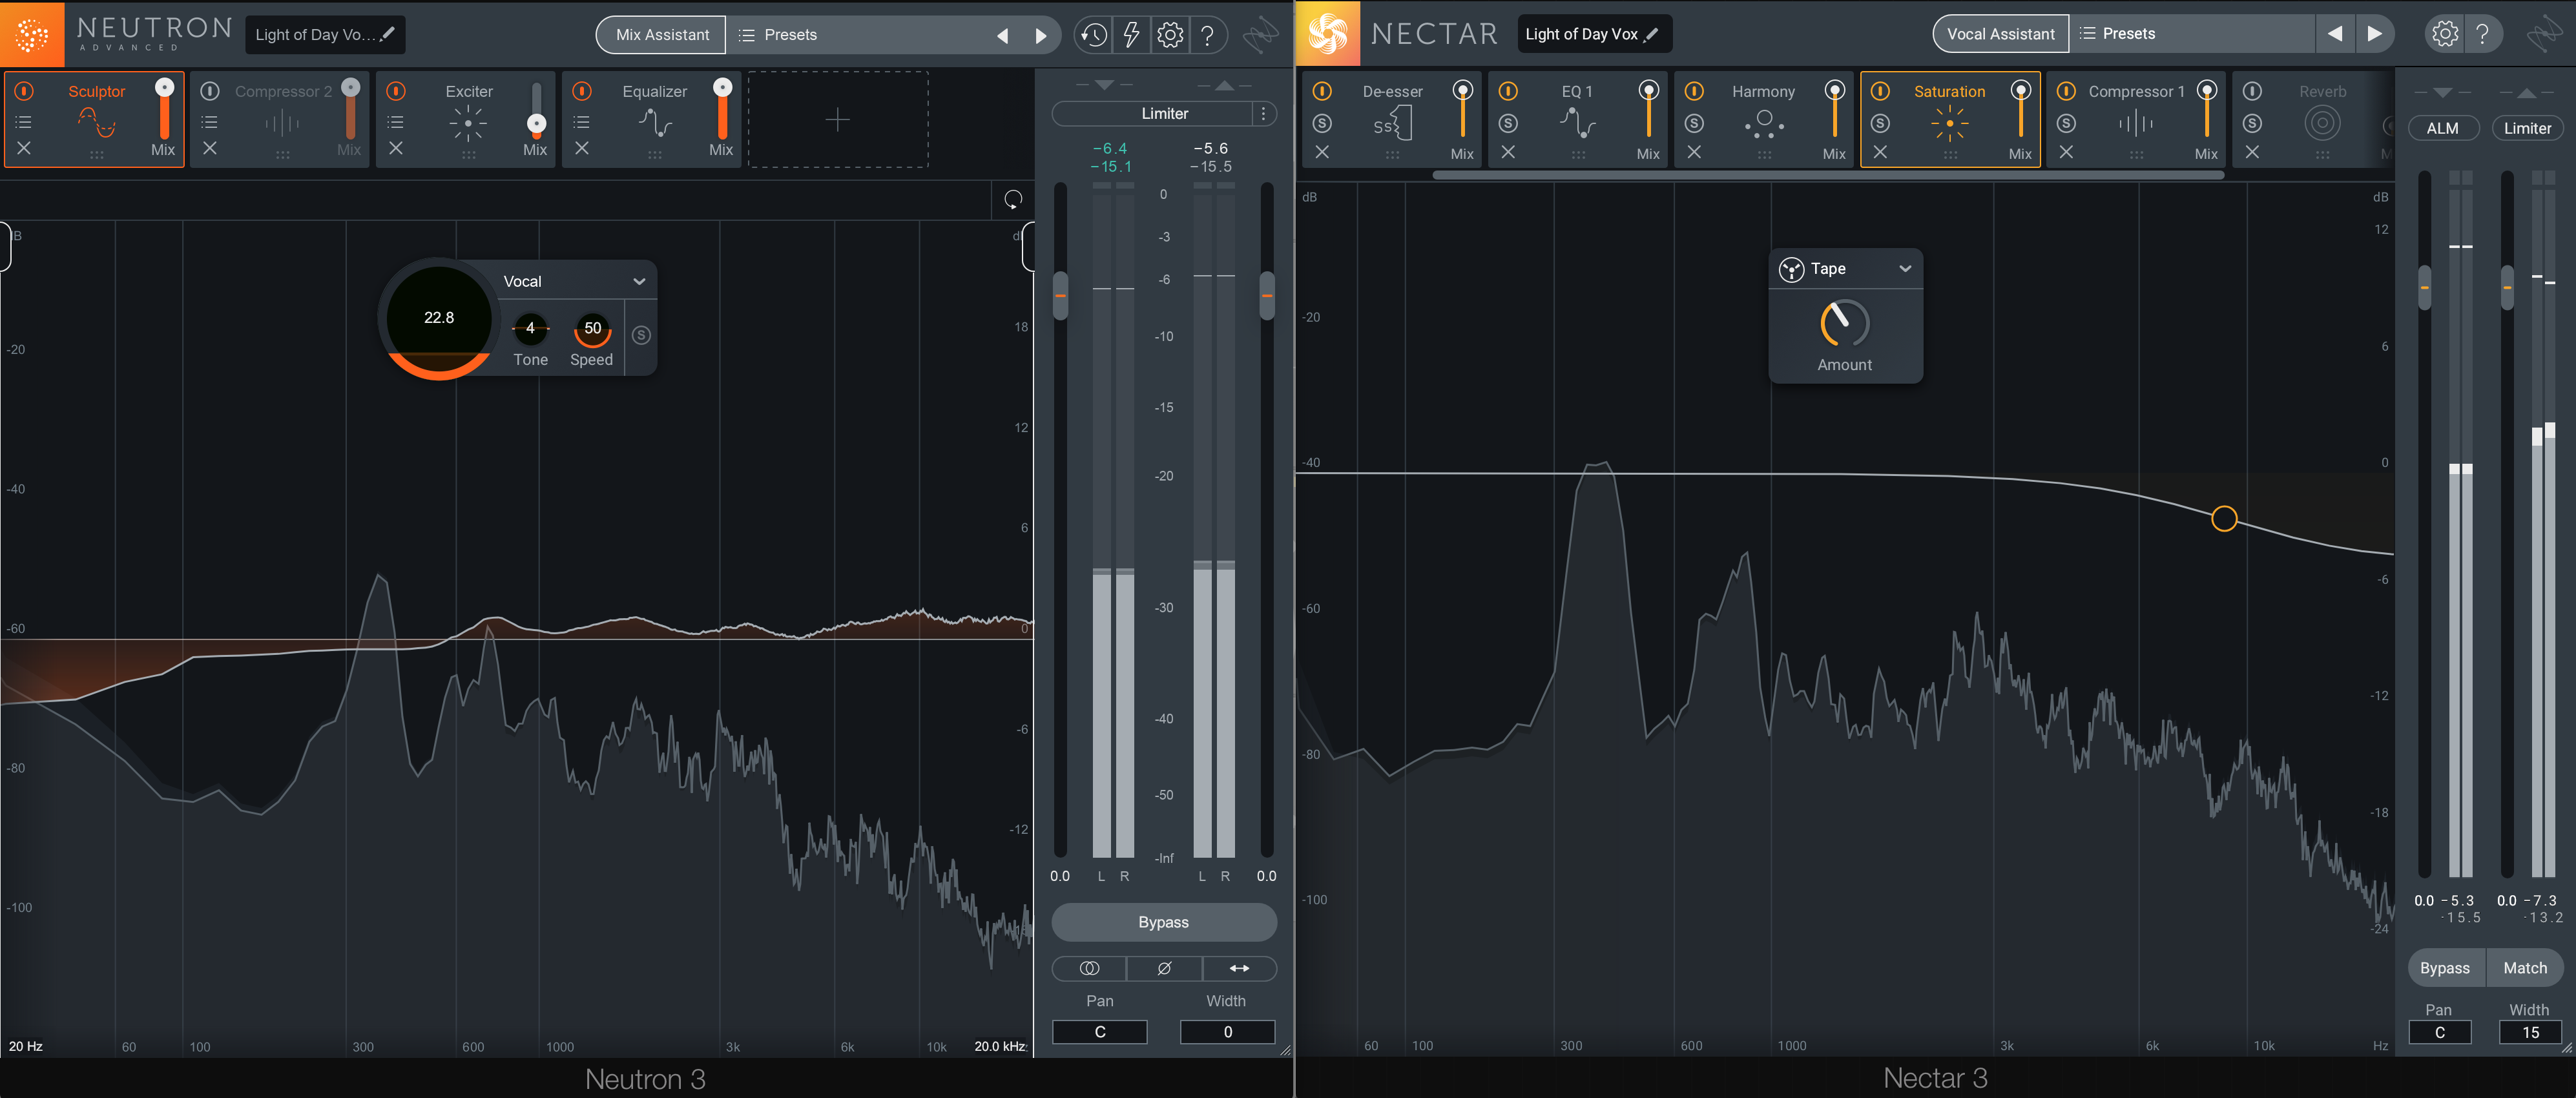The width and height of the screenshot is (2576, 1098).
Task: Toggle Exciter module power
Action: pyautogui.click(x=396, y=91)
